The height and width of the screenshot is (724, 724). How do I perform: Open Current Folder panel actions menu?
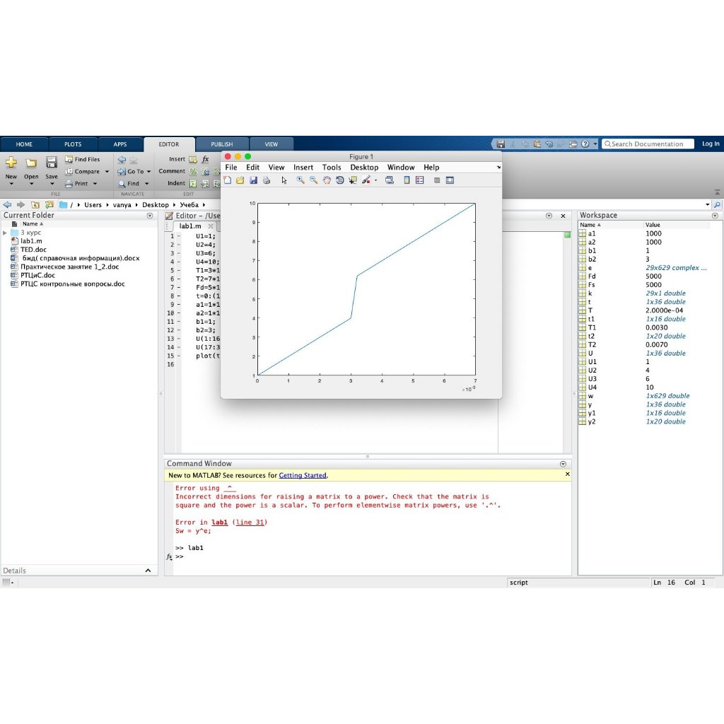150,216
